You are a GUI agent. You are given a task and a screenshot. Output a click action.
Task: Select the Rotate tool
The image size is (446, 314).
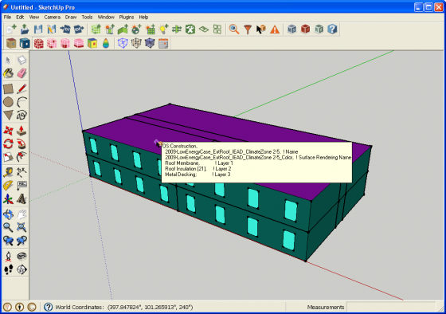tap(8, 143)
